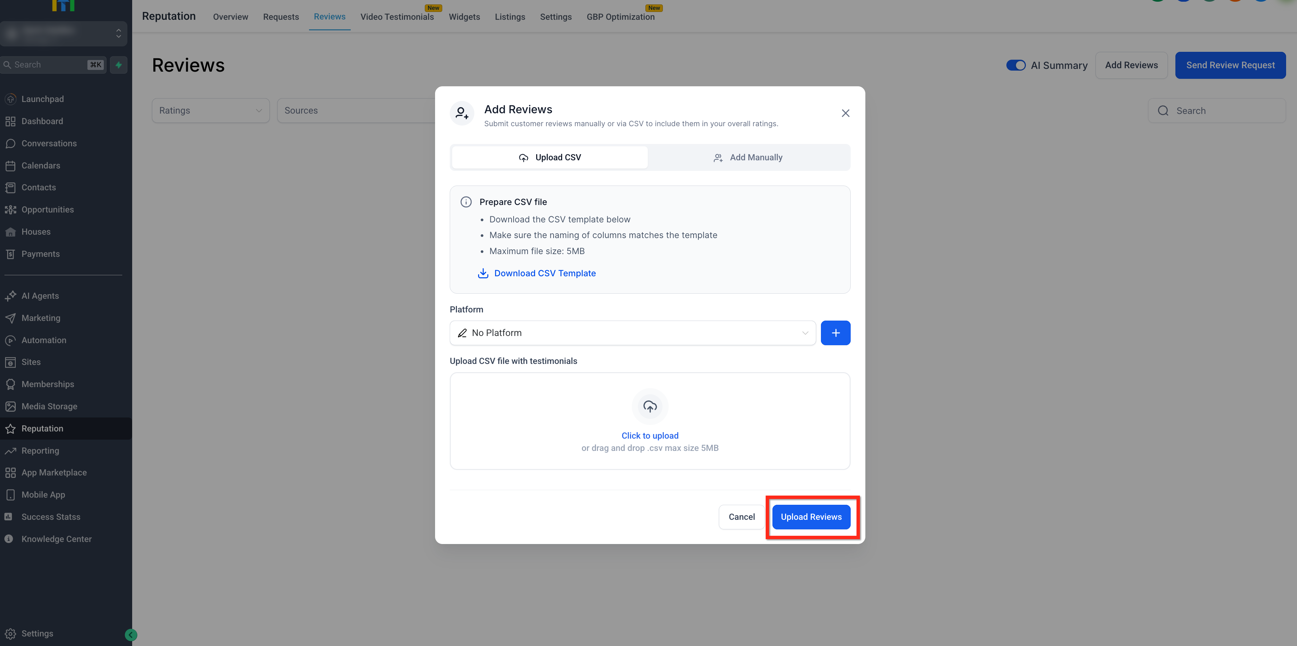This screenshot has width=1297, height=646.
Task: Go to the Video Testimonials tab
Action: (x=397, y=17)
